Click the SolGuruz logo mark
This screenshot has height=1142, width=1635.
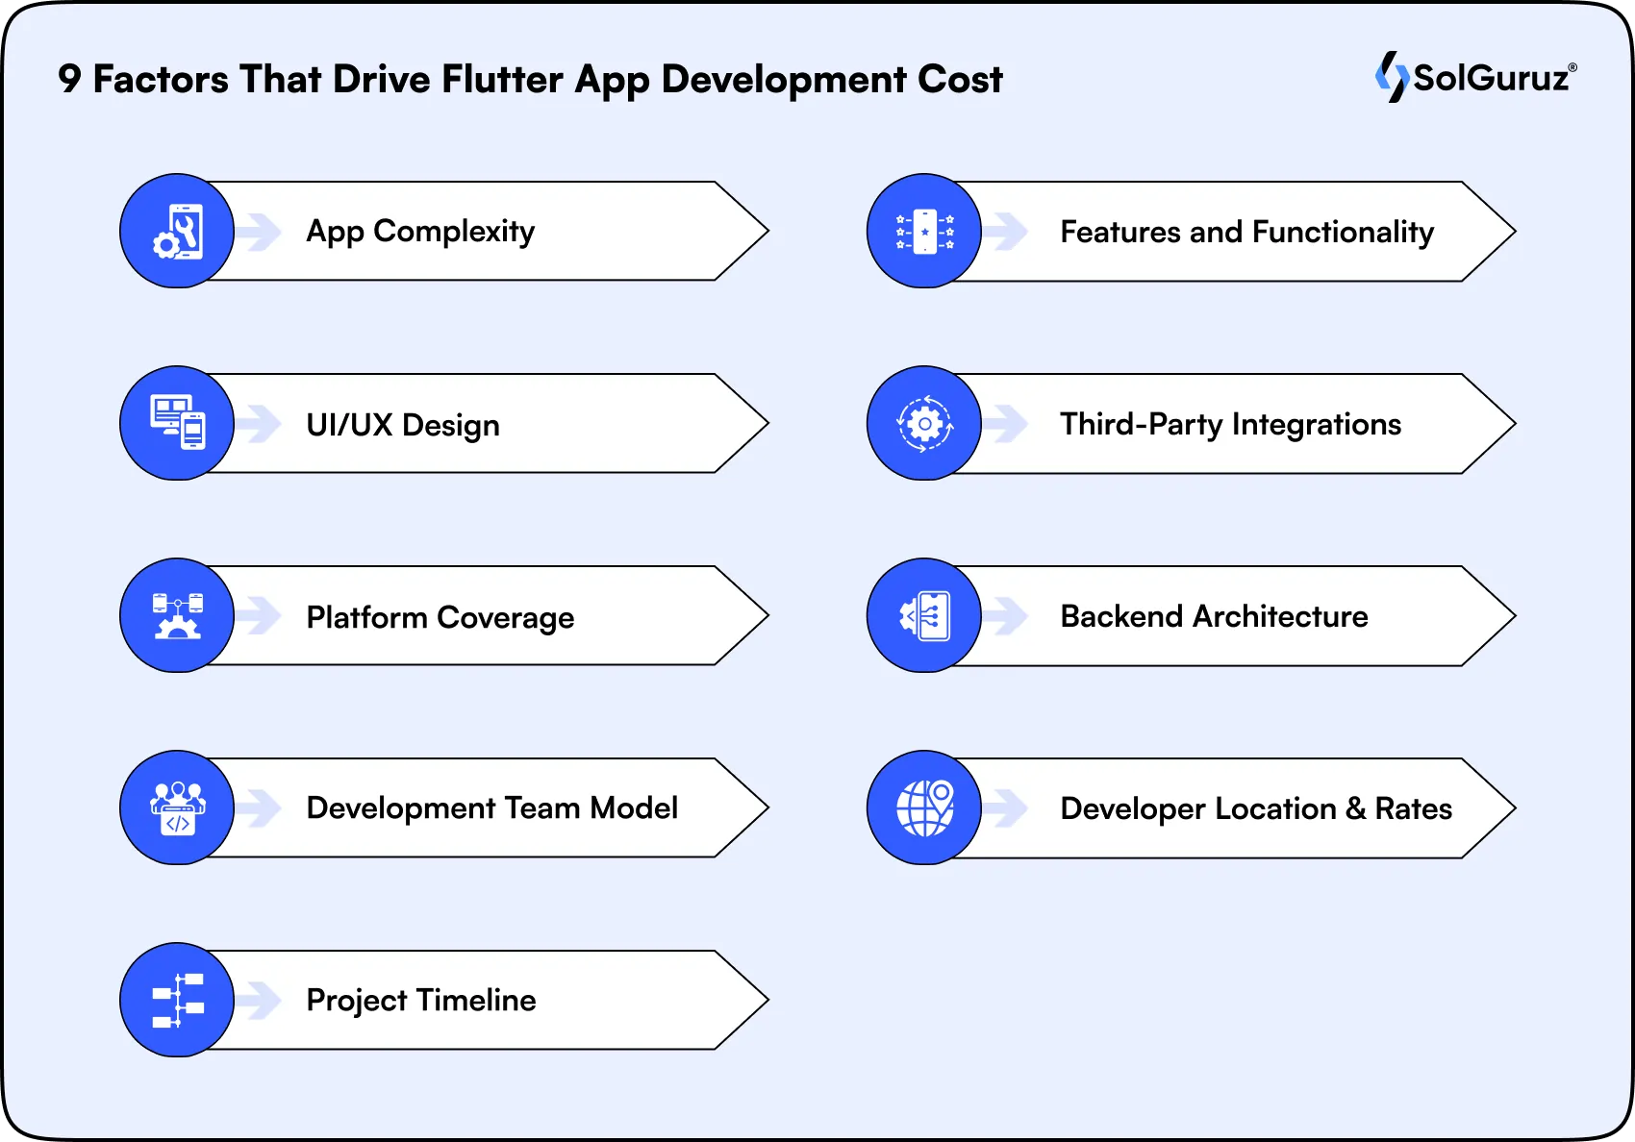1392,78
